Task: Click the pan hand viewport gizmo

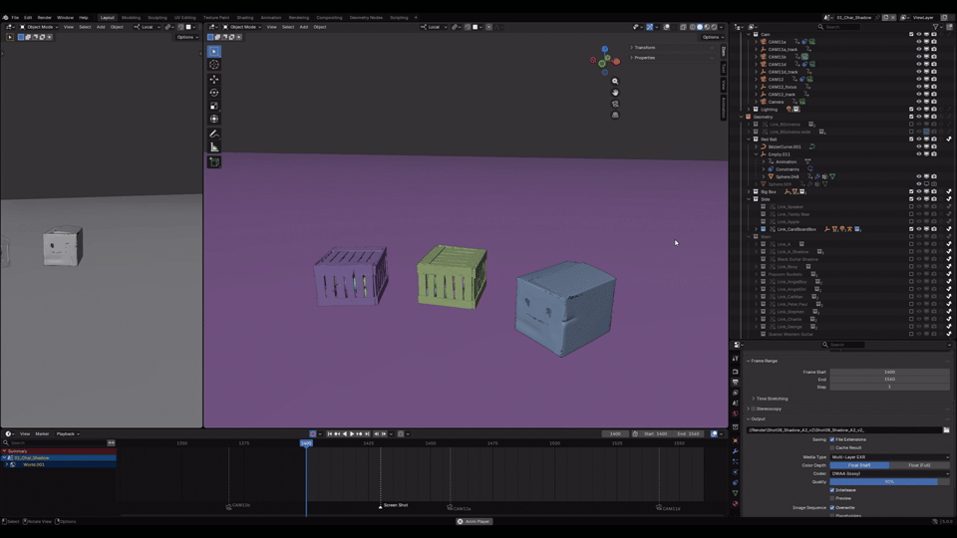Action: (x=615, y=93)
